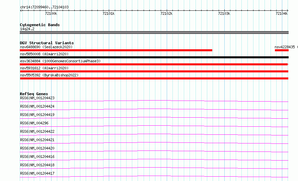
Task: Open transcript RGS6|NM_001204420
Action: click(x=37, y=148)
